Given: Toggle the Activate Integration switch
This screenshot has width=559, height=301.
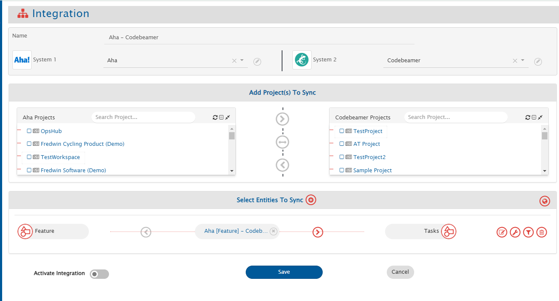Looking at the screenshot, I should [99, 274].
